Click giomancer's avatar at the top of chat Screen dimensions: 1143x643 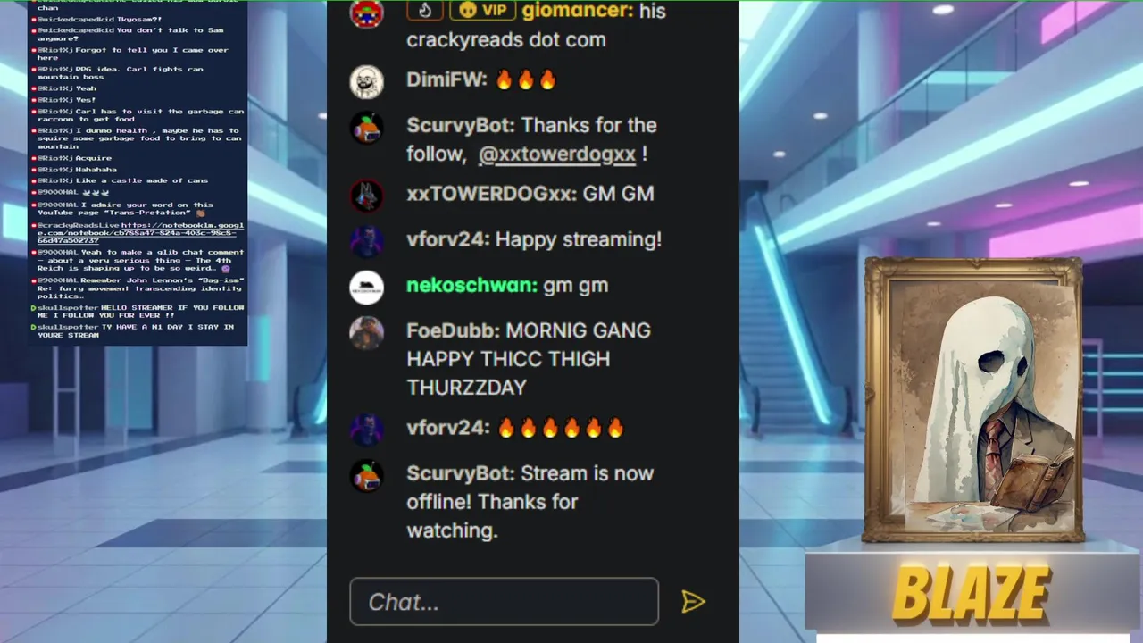click(366, 13)
